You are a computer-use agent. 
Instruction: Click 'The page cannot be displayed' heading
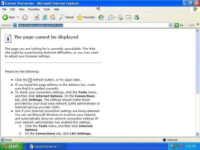pyautogui.click(x=46, y=37)
